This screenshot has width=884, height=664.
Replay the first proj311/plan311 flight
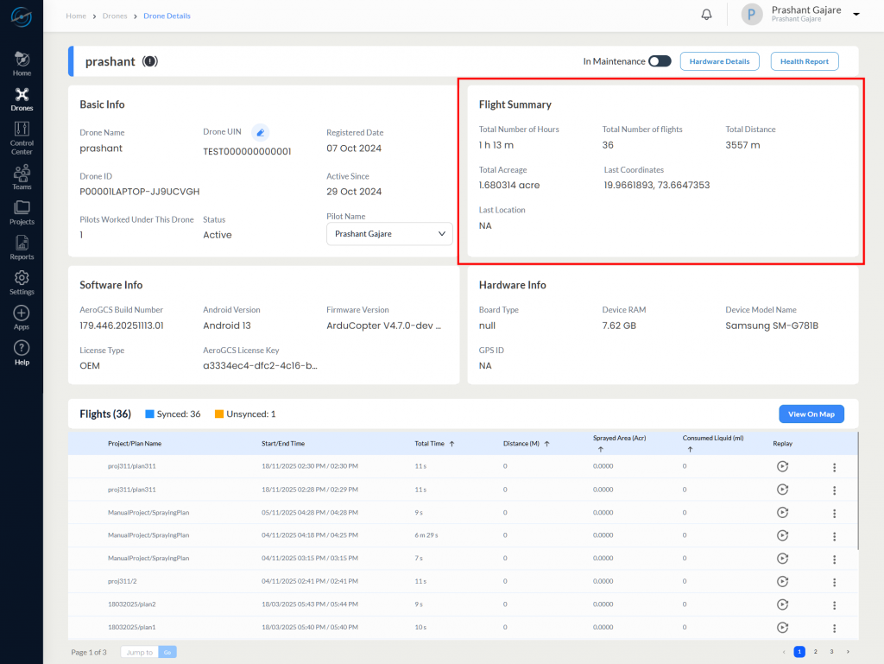782,466
